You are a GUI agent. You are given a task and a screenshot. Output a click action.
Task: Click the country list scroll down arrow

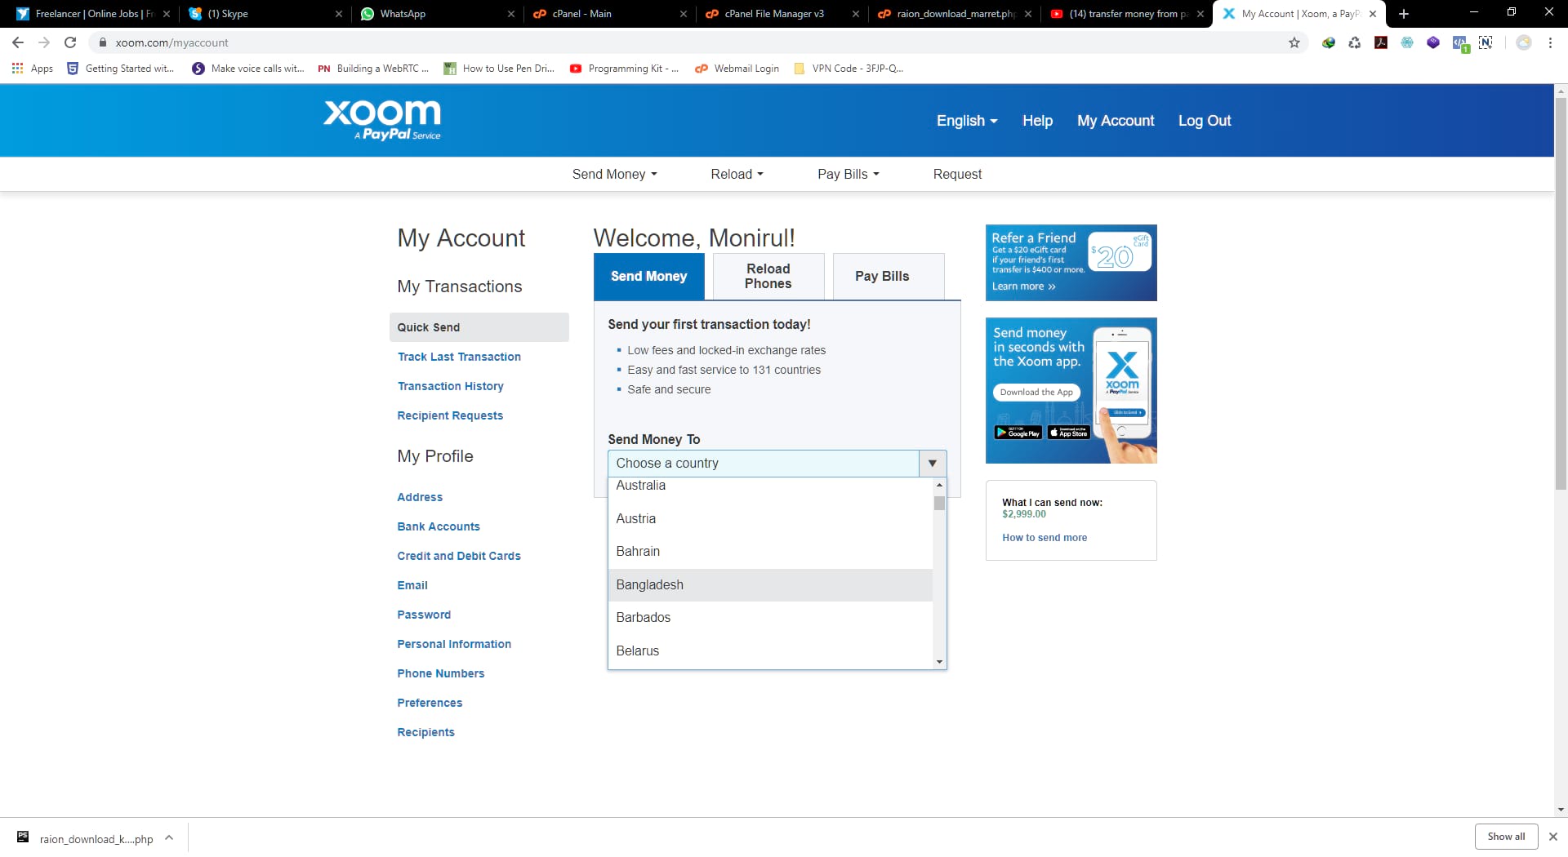[x=939, y=662]
